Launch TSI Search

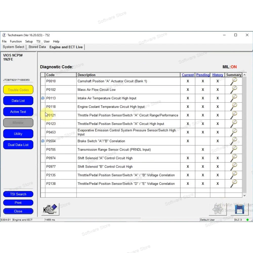(18, 194)
